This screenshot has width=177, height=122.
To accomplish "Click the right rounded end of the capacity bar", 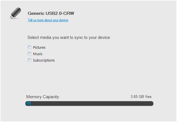I will 152,104.
